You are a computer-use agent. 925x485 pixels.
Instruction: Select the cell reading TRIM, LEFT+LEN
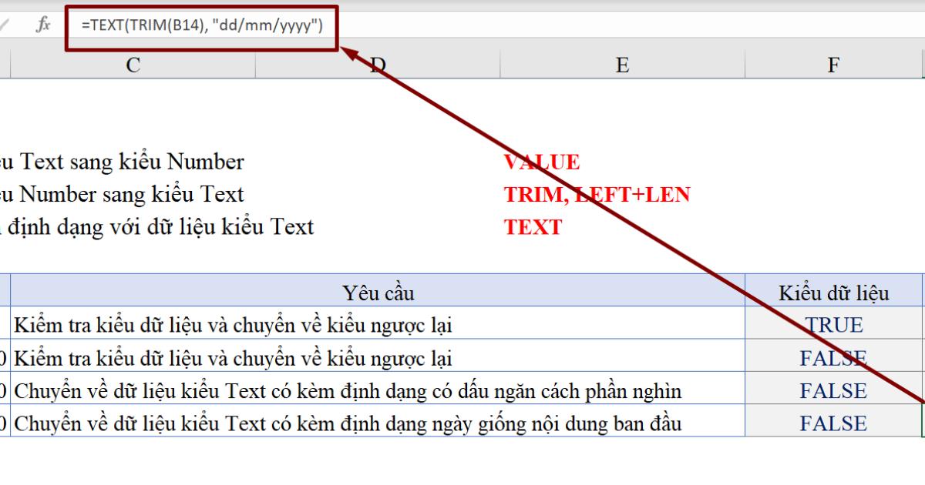[597, 195]
